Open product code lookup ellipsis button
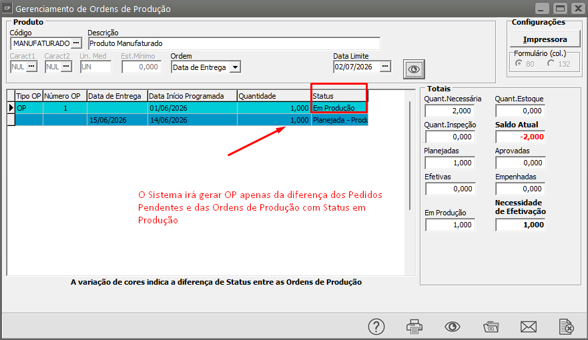 point(76,43)
